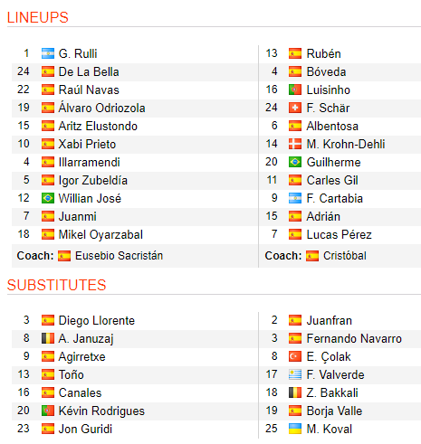Select Illarramendi in the starting lineup

pos(89,163)
